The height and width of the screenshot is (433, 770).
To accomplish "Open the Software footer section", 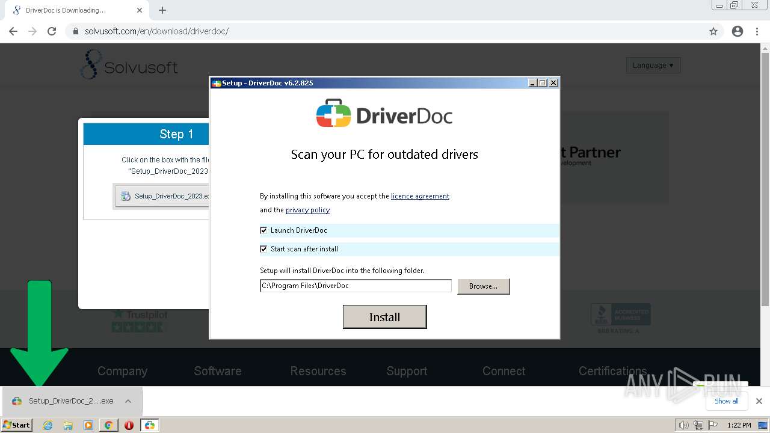I will coord(218,371).
